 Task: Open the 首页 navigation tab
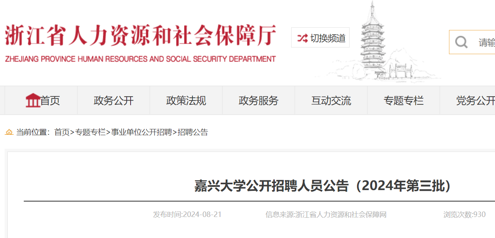tap(41, 100)
